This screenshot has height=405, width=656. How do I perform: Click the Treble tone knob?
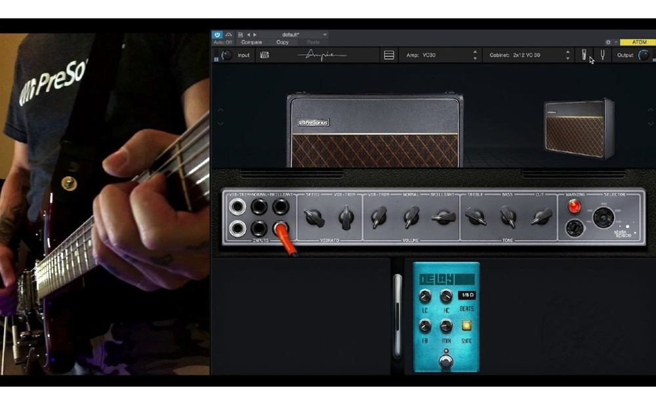pyautogui.click(x=476, y=217)
